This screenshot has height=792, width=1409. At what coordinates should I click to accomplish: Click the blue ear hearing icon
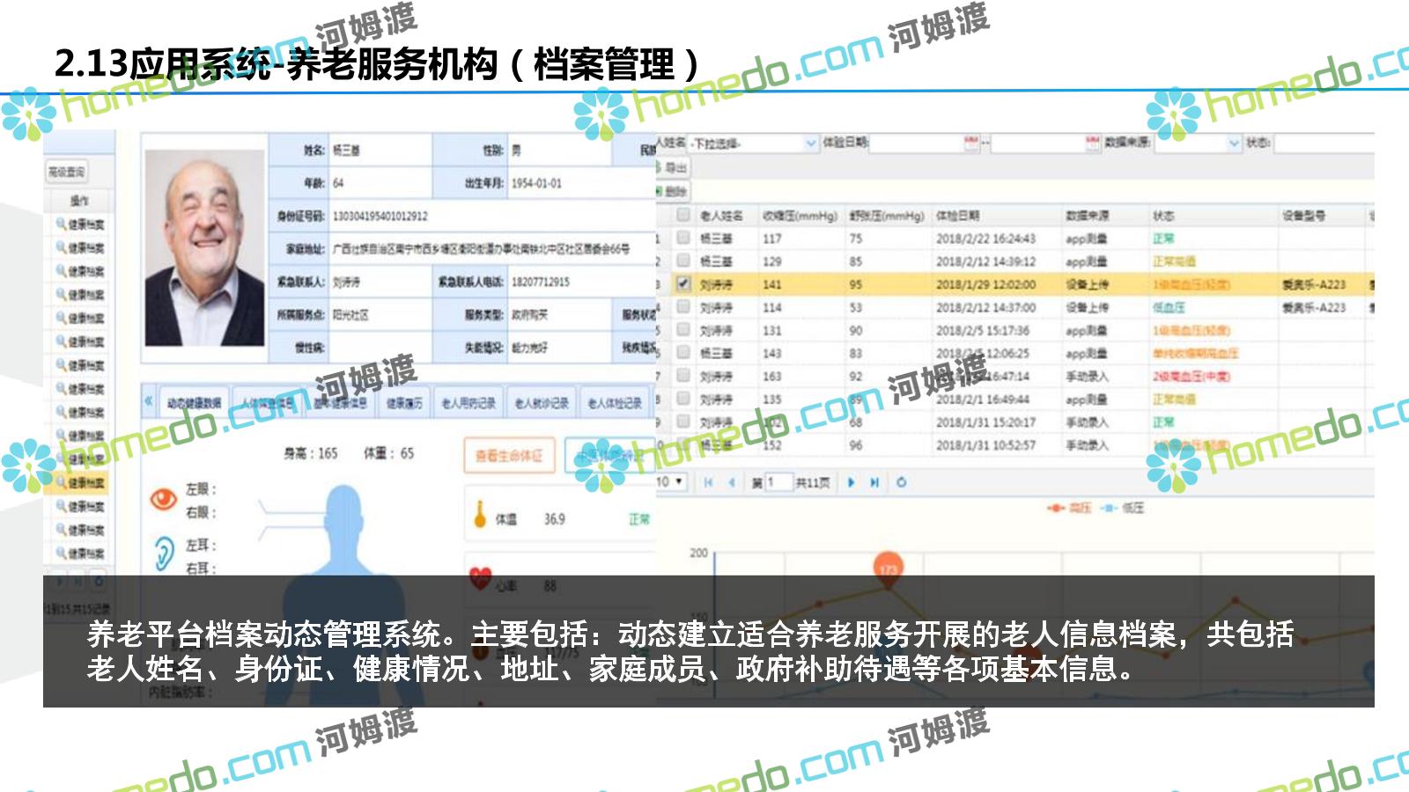pyautogui.click(x=163, y=554)
